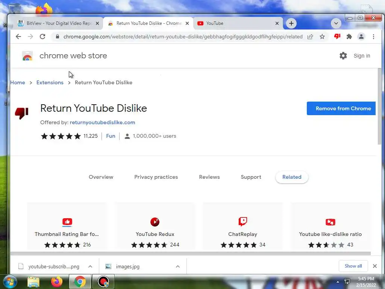Open the Chrome profile avatar

pyautogui.click(x=361, y=37)
